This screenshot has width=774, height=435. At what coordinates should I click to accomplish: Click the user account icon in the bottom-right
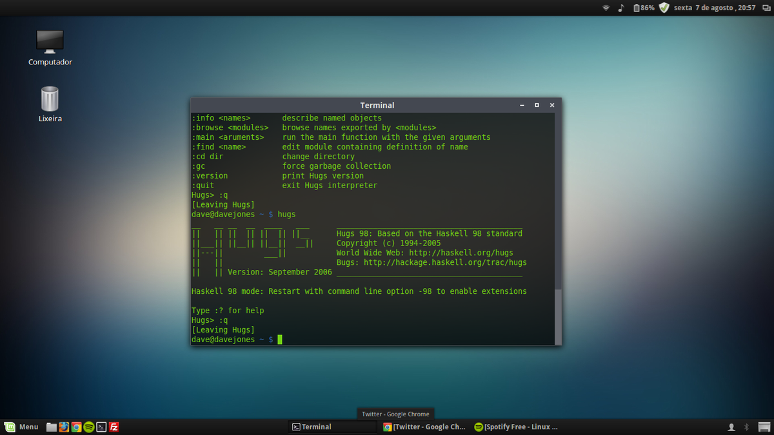[x=731, y=427]
